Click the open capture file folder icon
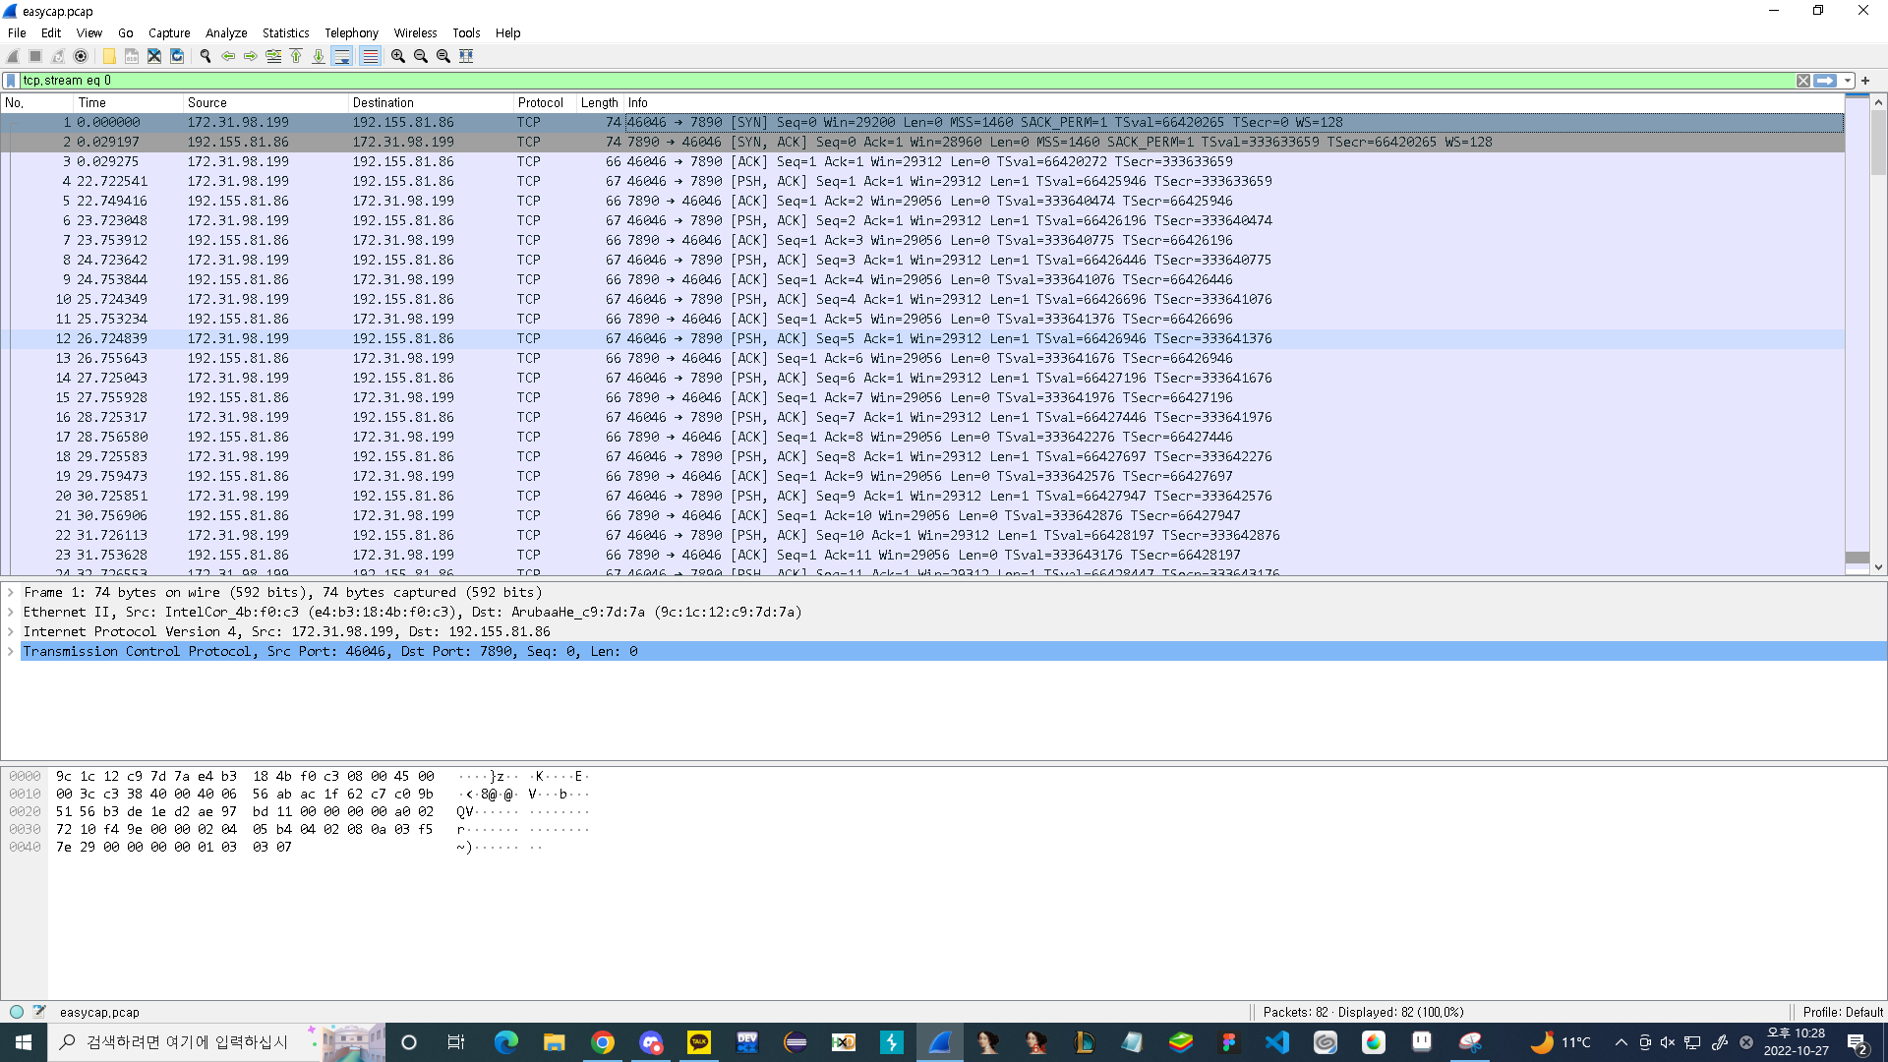The image size is (1888, 1062). pos(109,56)
